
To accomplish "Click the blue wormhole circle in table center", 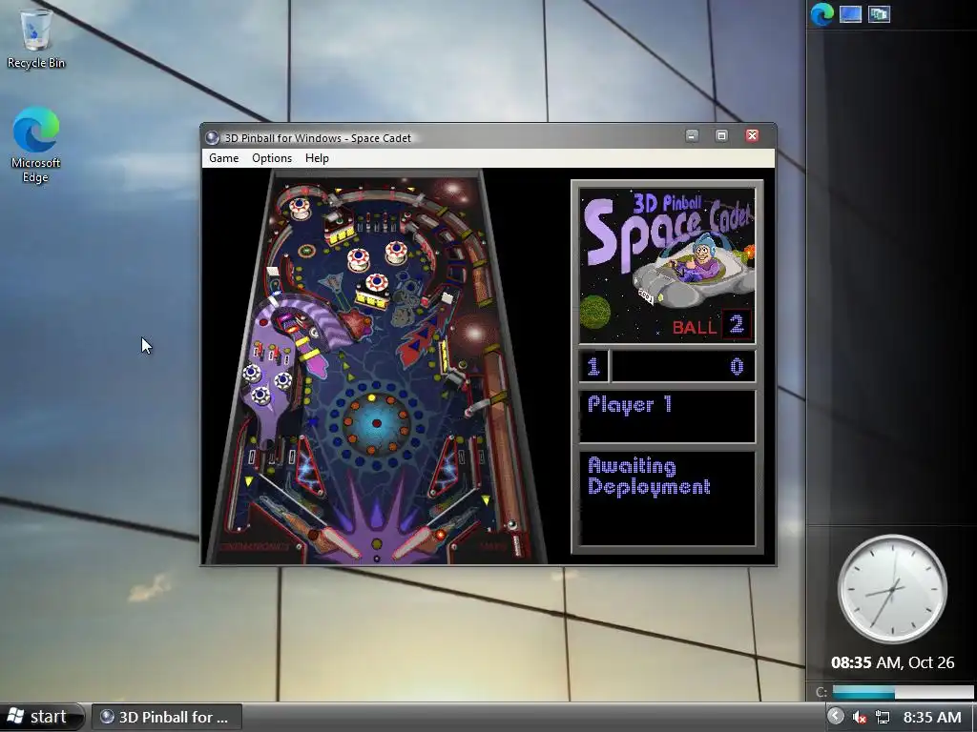I will click(x=376, y=423).
